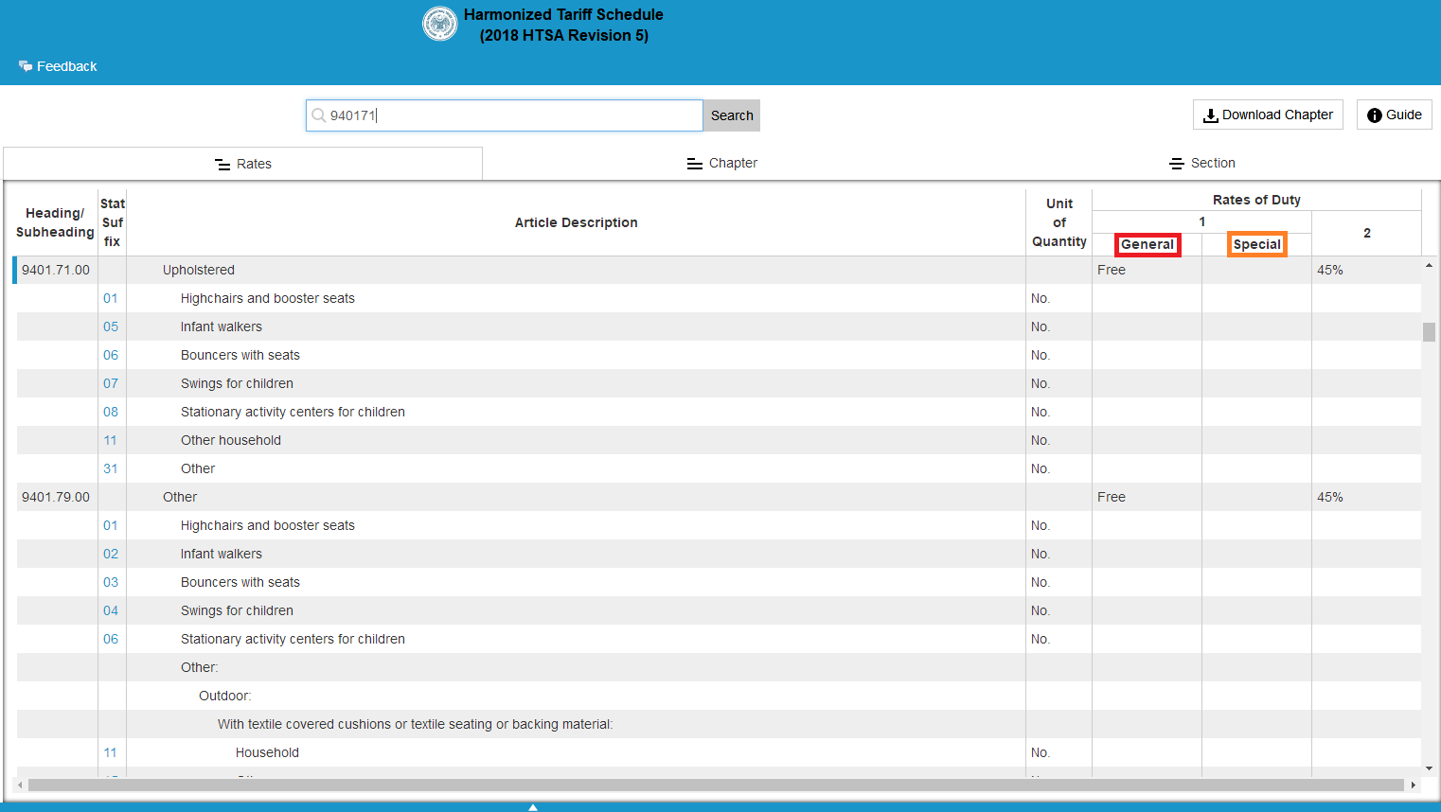
Task: Open suffix 11 link beside Other household
Action: (x=111, y=440)
